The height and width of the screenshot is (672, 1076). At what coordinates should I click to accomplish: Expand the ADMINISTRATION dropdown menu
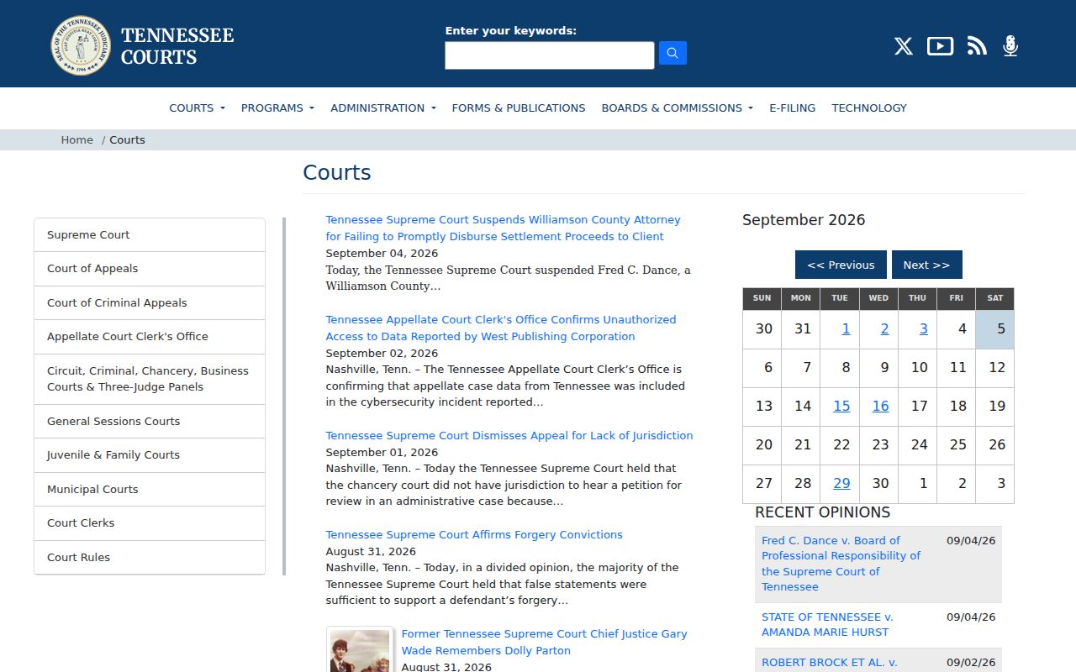click(x=383, y=108)
